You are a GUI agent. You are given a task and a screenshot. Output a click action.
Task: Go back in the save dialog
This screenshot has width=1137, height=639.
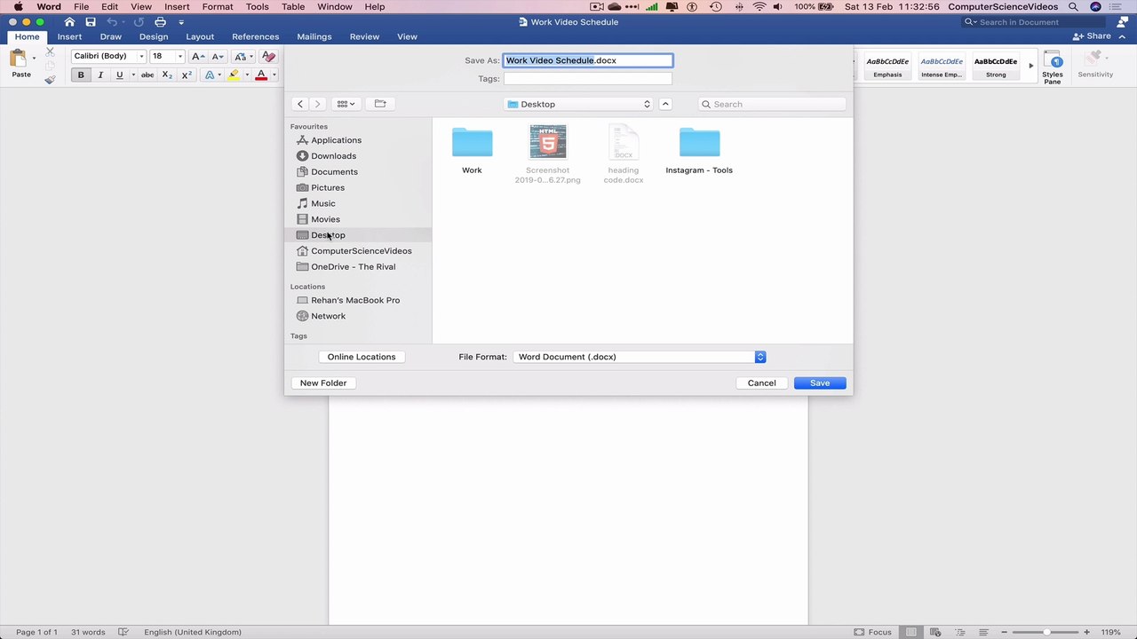click(300, 104)
